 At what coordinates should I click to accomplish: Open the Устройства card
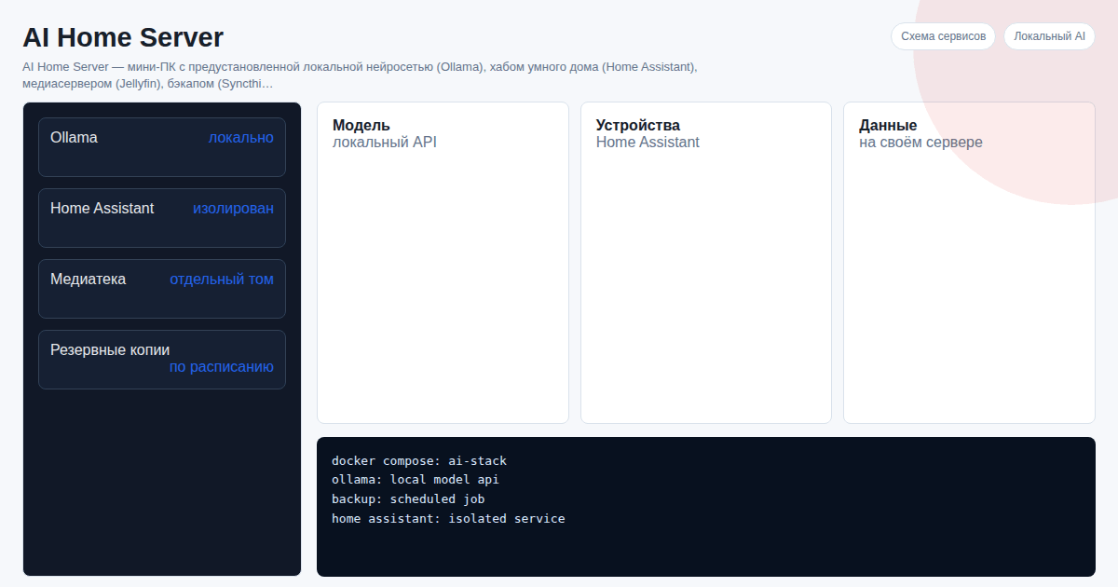click(706, 263)
